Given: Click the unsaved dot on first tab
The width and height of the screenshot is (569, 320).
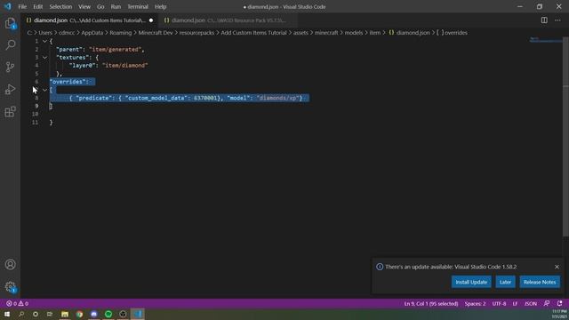Looking at the screenshot, I should 151,20.
